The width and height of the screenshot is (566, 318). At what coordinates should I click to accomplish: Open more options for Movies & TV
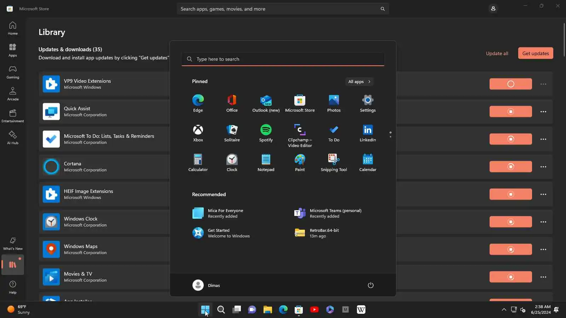(x=543, y=277)
